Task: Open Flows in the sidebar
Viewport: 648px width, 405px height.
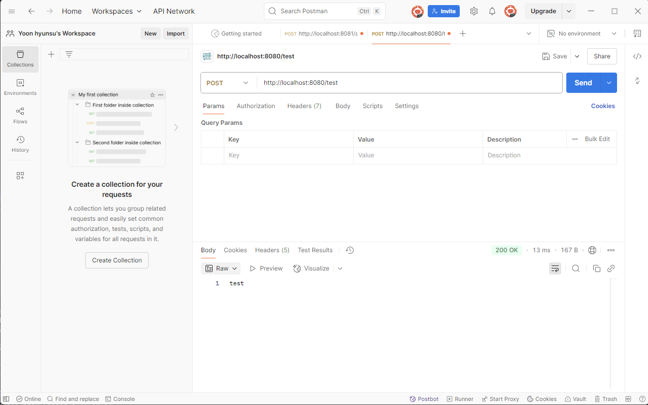Action: click(x=20, y=116)
